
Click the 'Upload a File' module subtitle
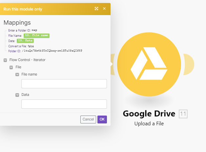pyautogui.click(x=149, y=123)
